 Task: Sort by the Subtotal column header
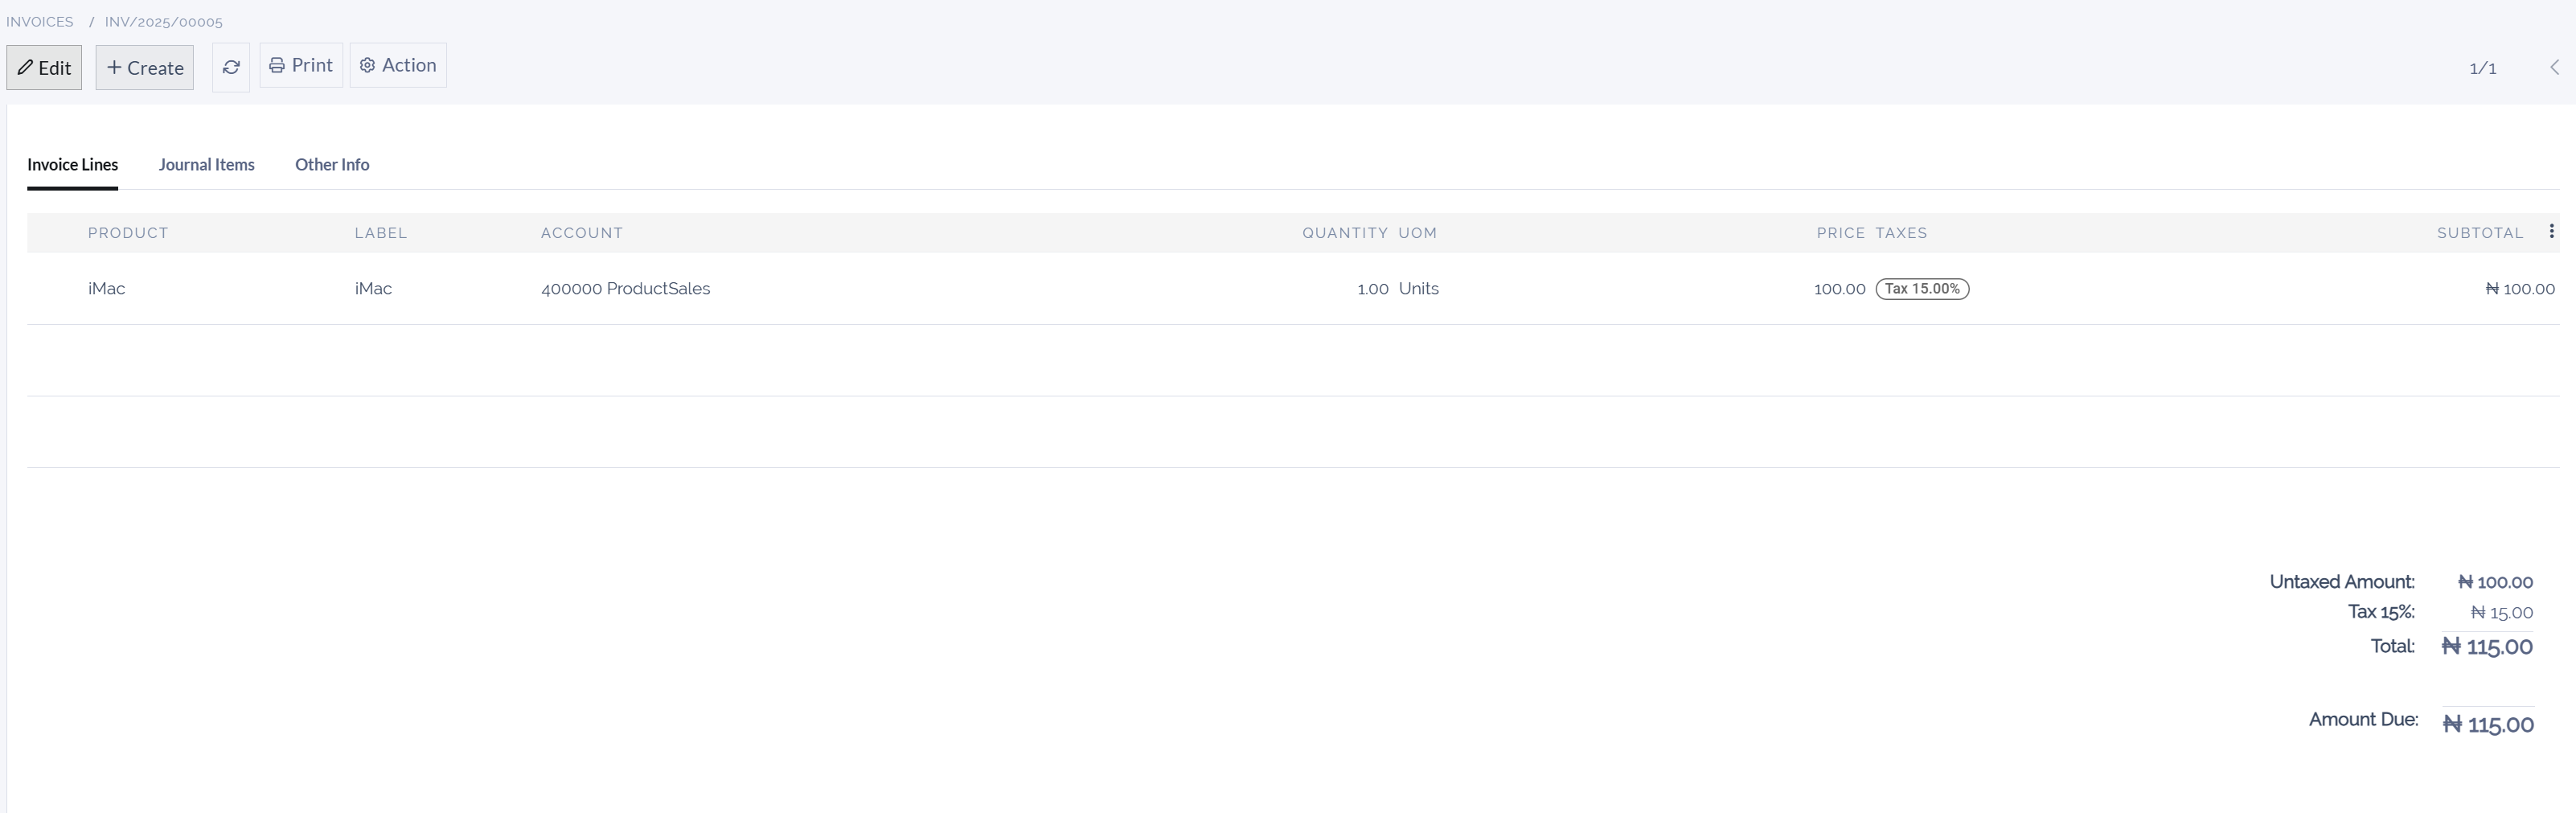tap(2479, 233)
